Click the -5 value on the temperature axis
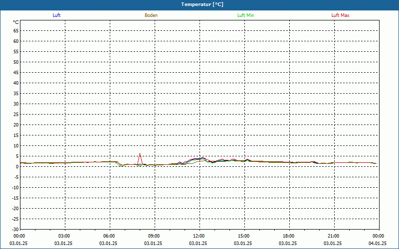Image resolution: width=399 pixels, height=249 pixels. tap(16, 177)
